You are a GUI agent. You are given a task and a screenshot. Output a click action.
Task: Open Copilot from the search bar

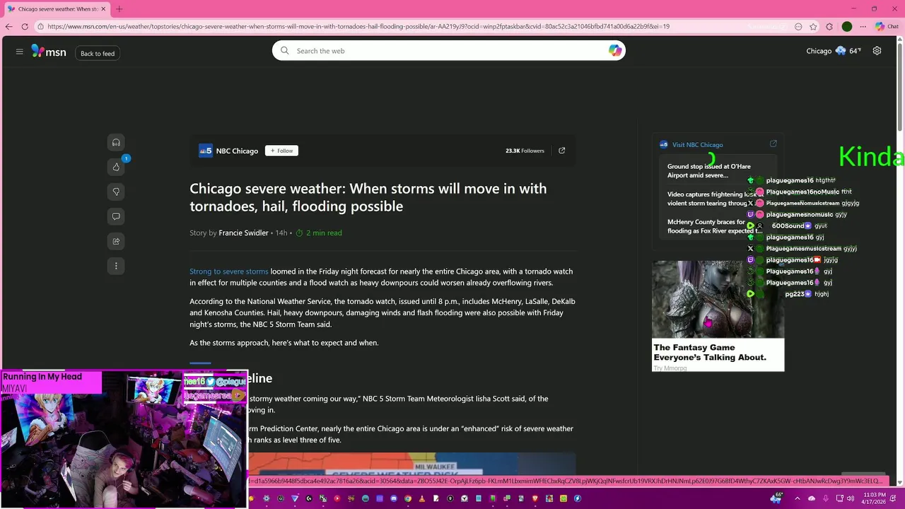tap(614, 50)
